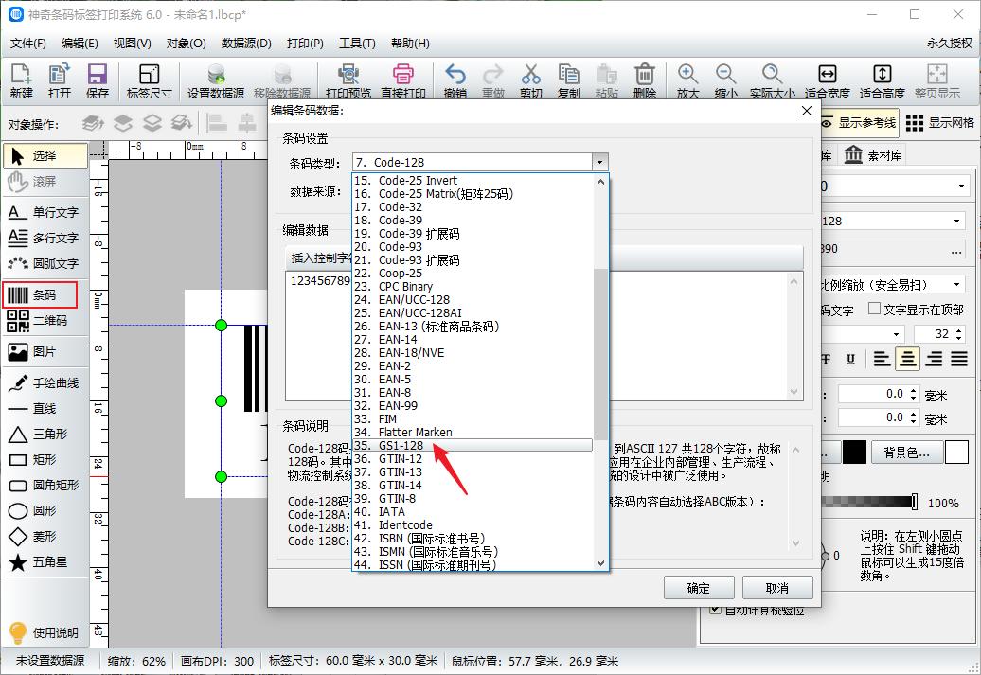The image size is (981, 675).
Task: Select the 二维码 QR code tool
Action: [x=44, y=322]
